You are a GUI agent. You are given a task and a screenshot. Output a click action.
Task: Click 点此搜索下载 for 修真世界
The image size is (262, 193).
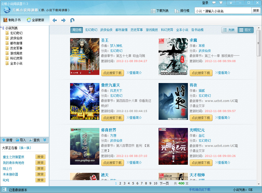click(x=113, y=163)
